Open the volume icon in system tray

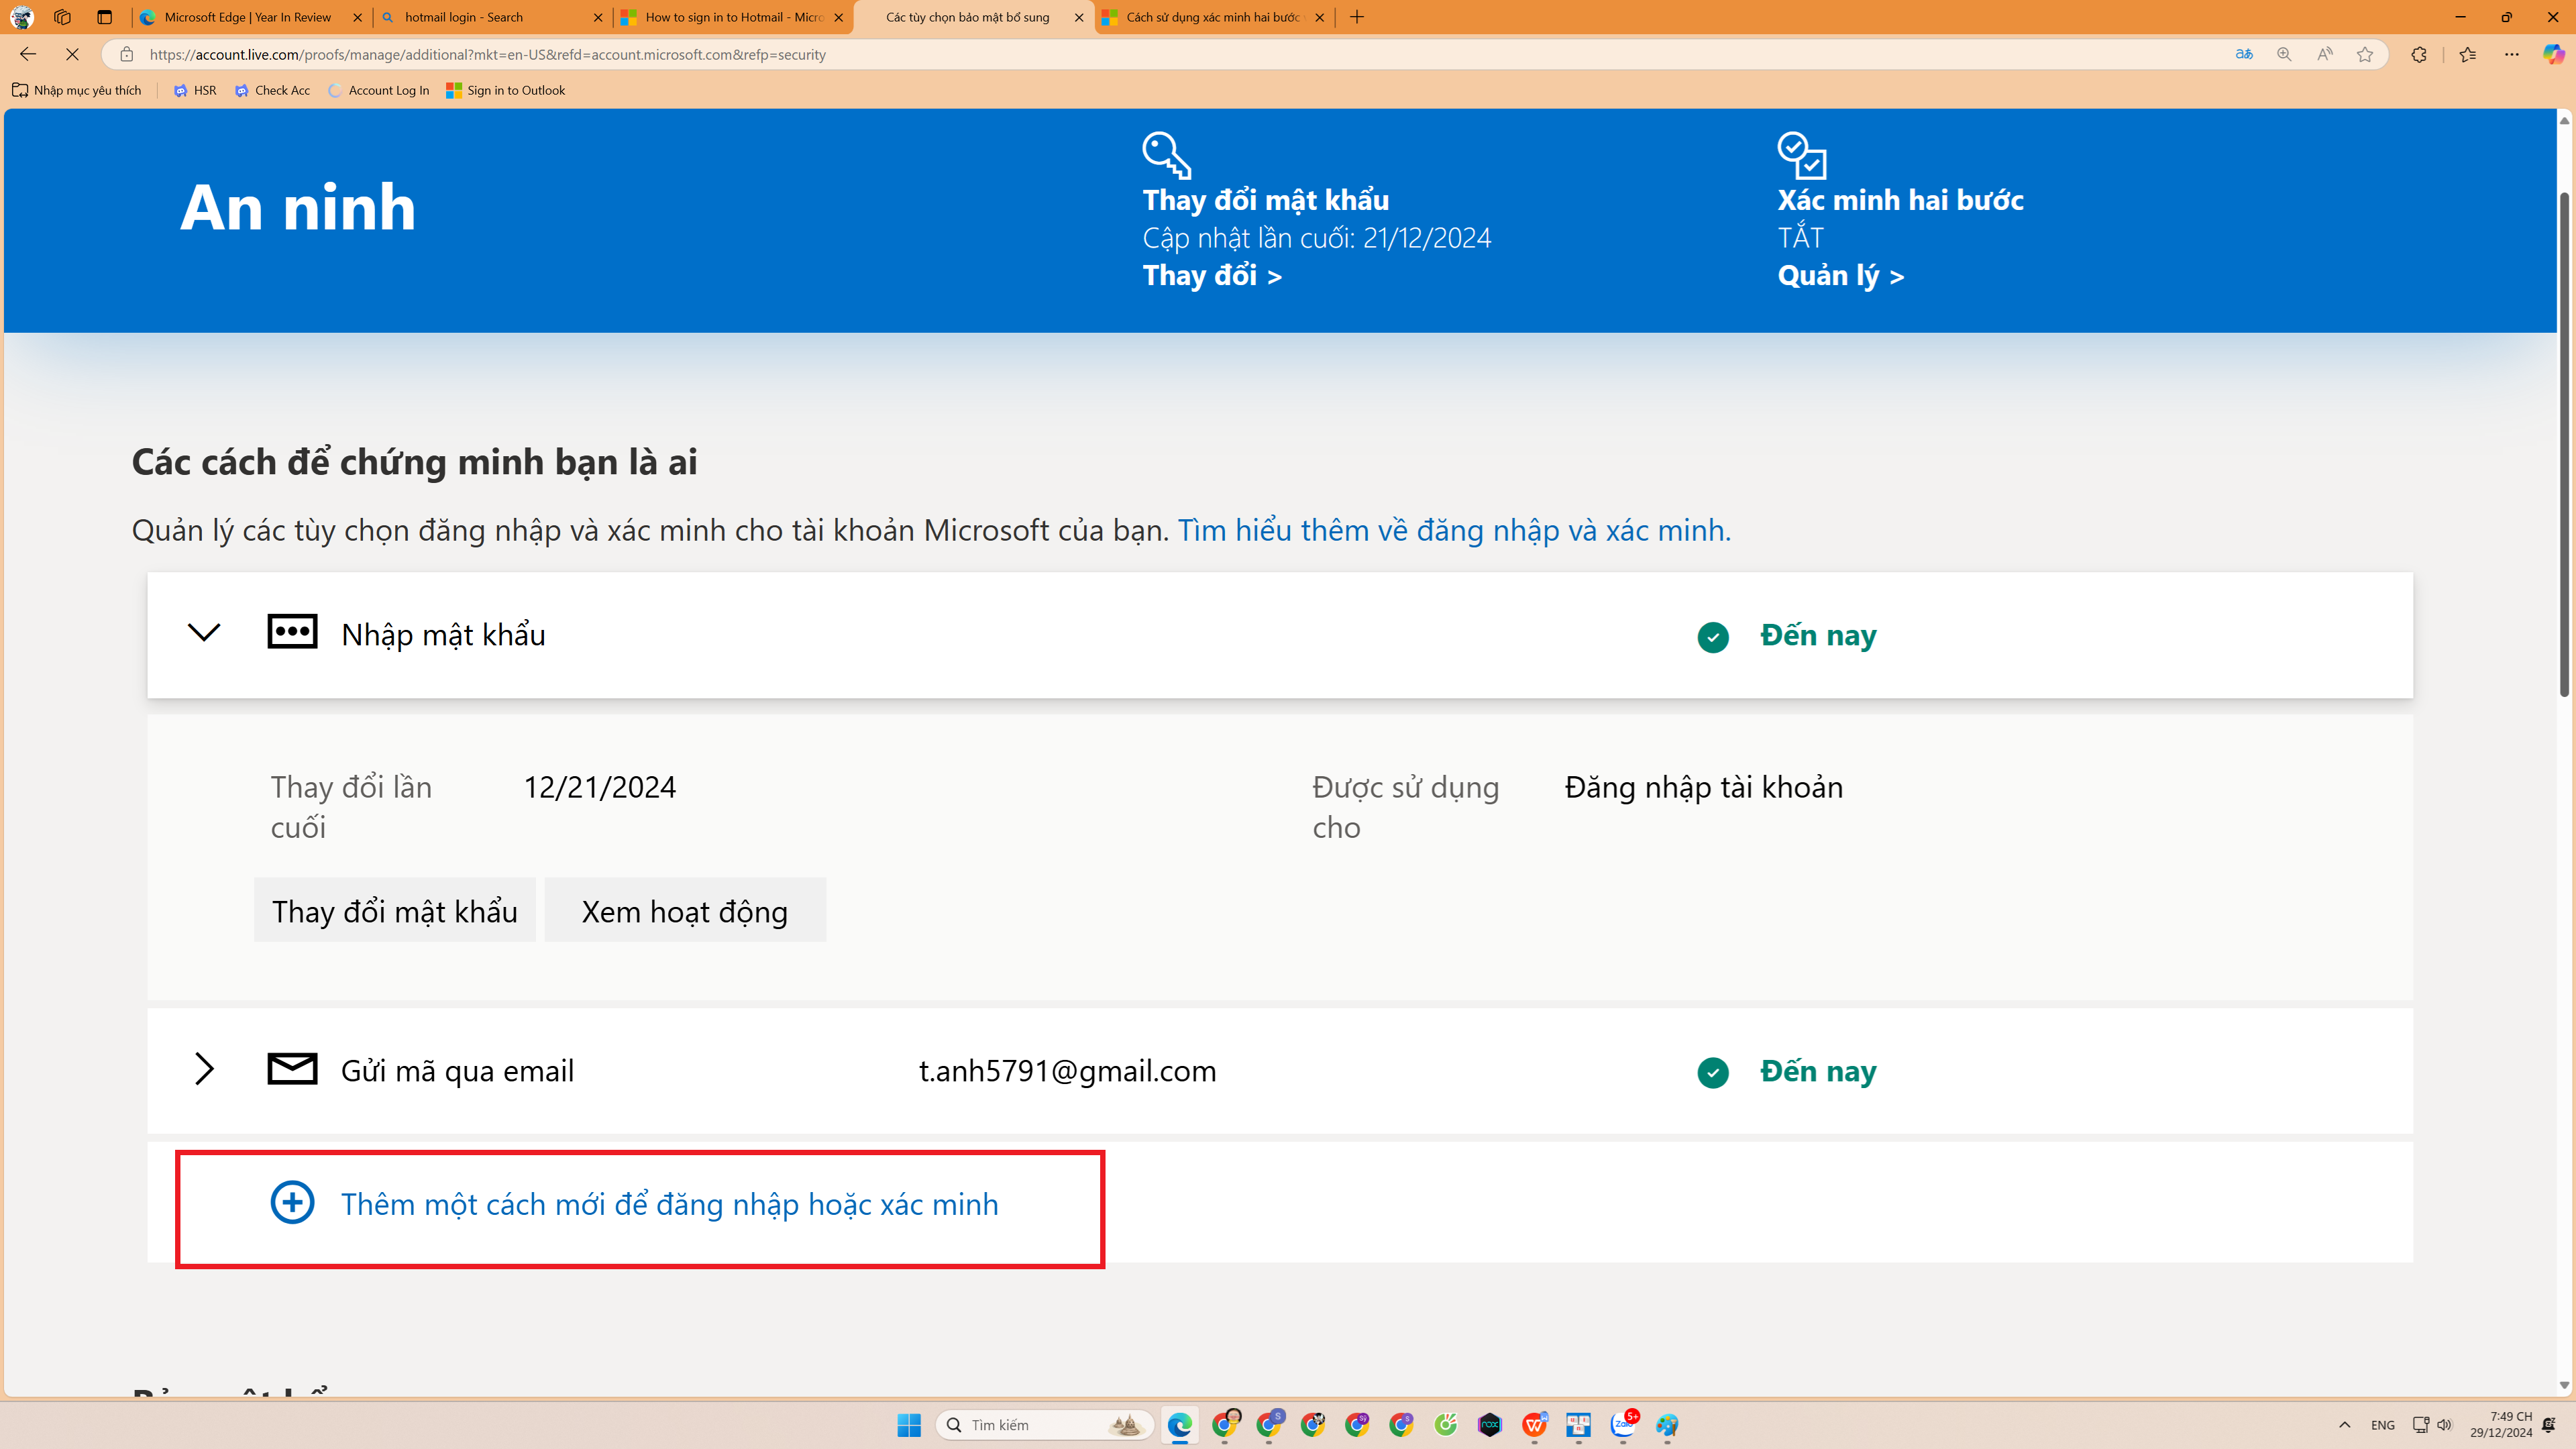2444,1425
